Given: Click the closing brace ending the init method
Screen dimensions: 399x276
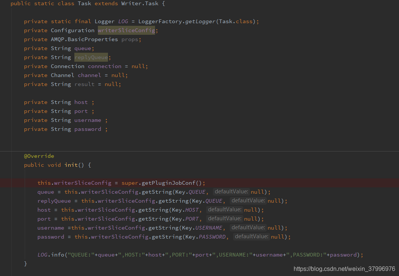Looking at the screenshot, I should tap(25, 264).
